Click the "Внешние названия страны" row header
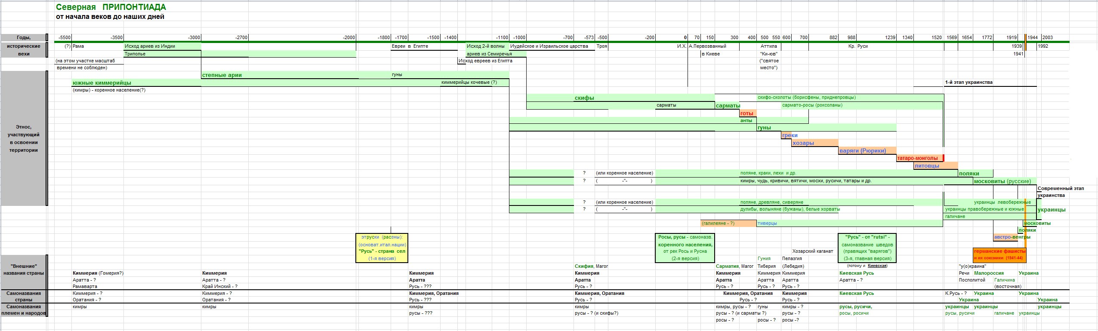The image size is (1098, 331). (x=24, y=270)
